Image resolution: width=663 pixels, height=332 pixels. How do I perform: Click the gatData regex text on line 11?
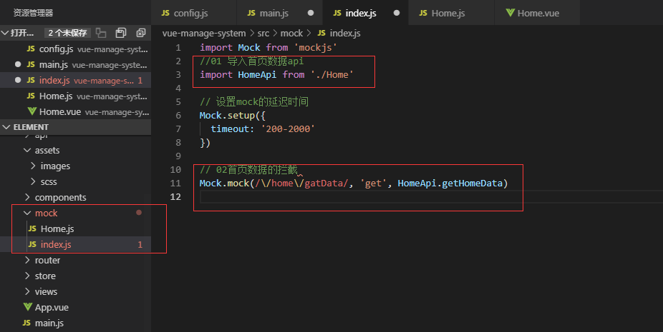[325, 183]
